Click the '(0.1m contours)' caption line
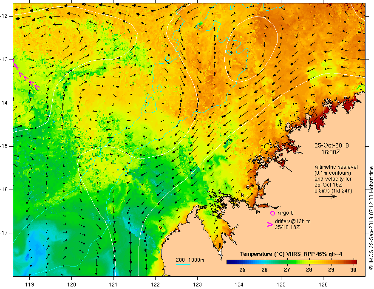The width and height of the screenshot is (374, 289). coord(333,173)
